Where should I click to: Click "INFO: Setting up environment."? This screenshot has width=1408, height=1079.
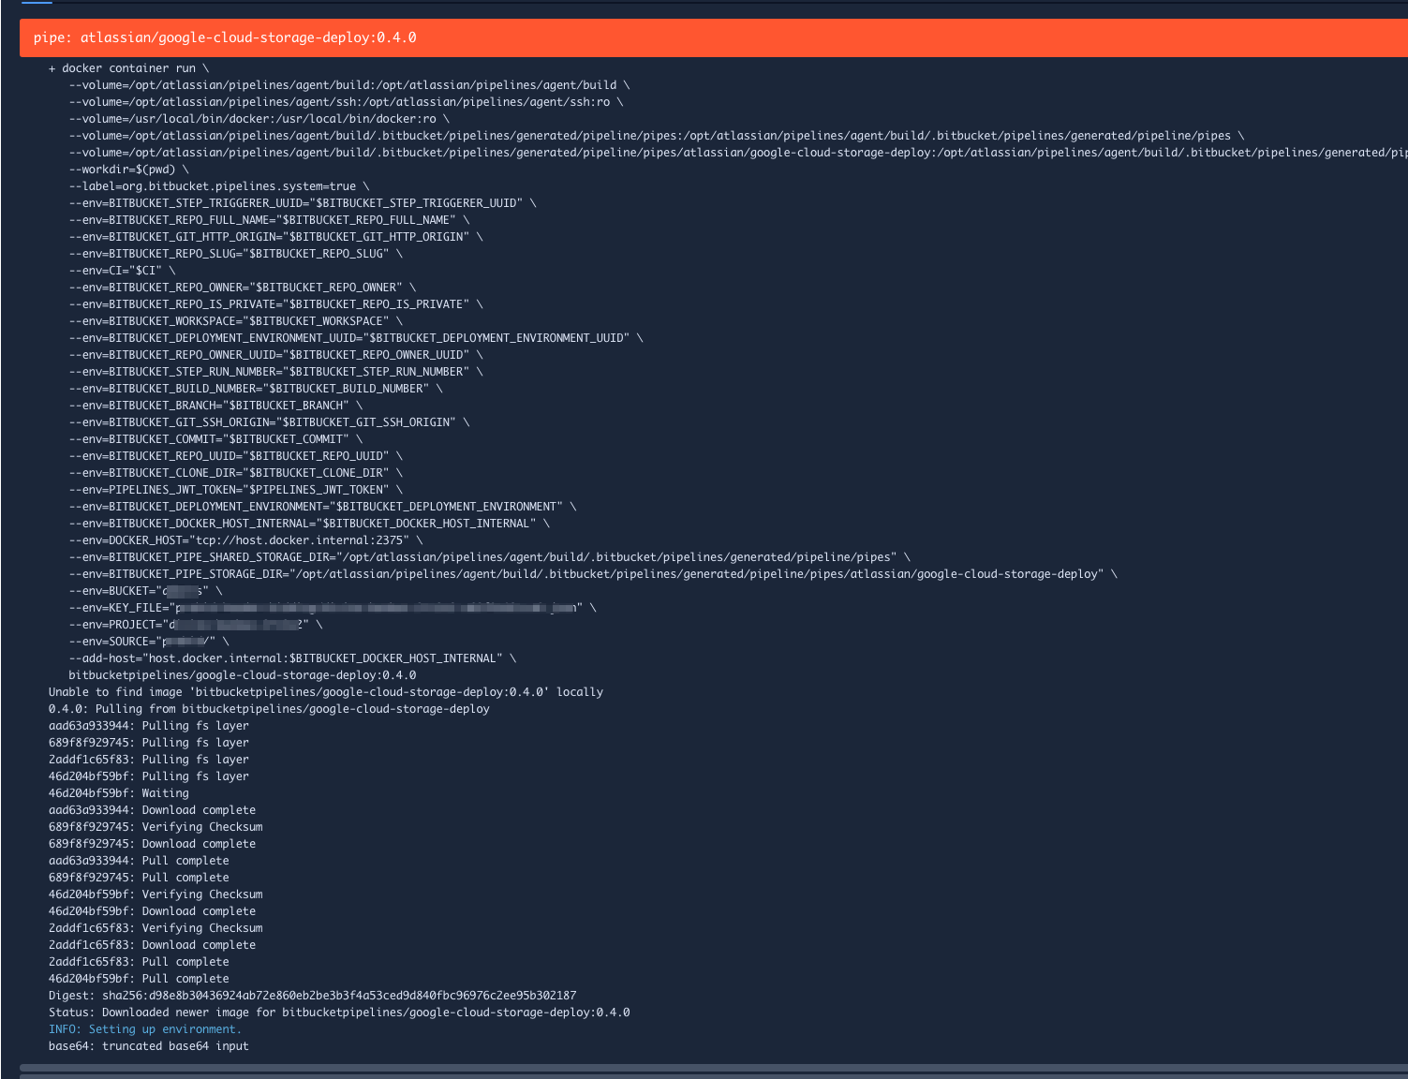tap(145, 1029)
